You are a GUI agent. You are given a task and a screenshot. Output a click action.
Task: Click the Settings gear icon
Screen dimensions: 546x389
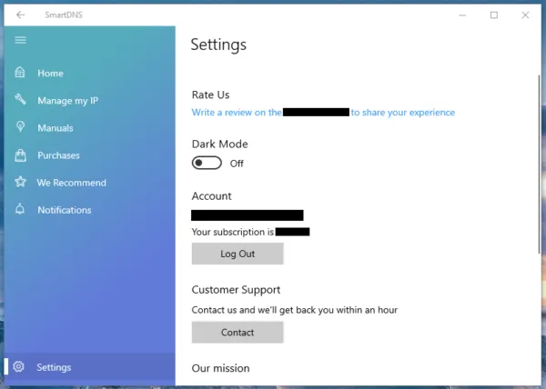tap(18, 366)
